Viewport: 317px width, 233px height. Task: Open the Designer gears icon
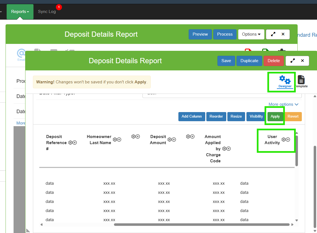pyautogui.click(x=285, y=80)
